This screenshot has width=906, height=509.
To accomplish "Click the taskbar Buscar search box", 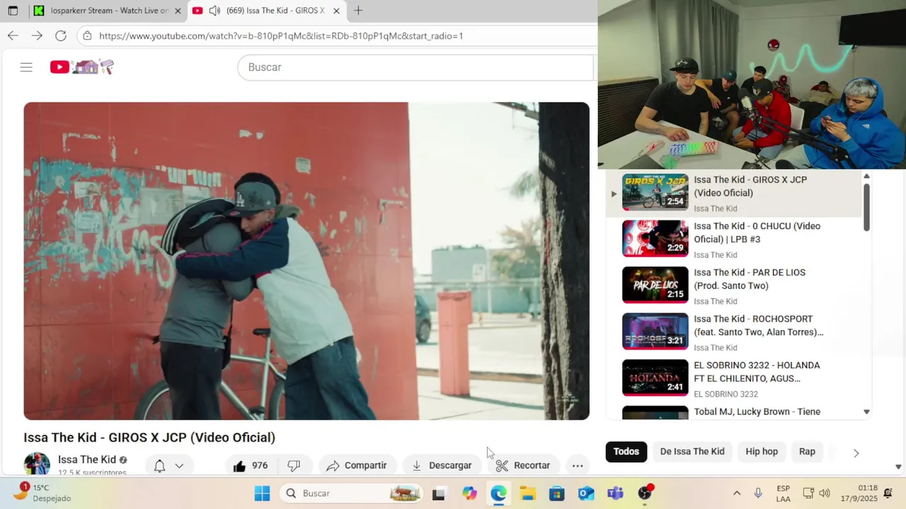I will pos(351,493).
